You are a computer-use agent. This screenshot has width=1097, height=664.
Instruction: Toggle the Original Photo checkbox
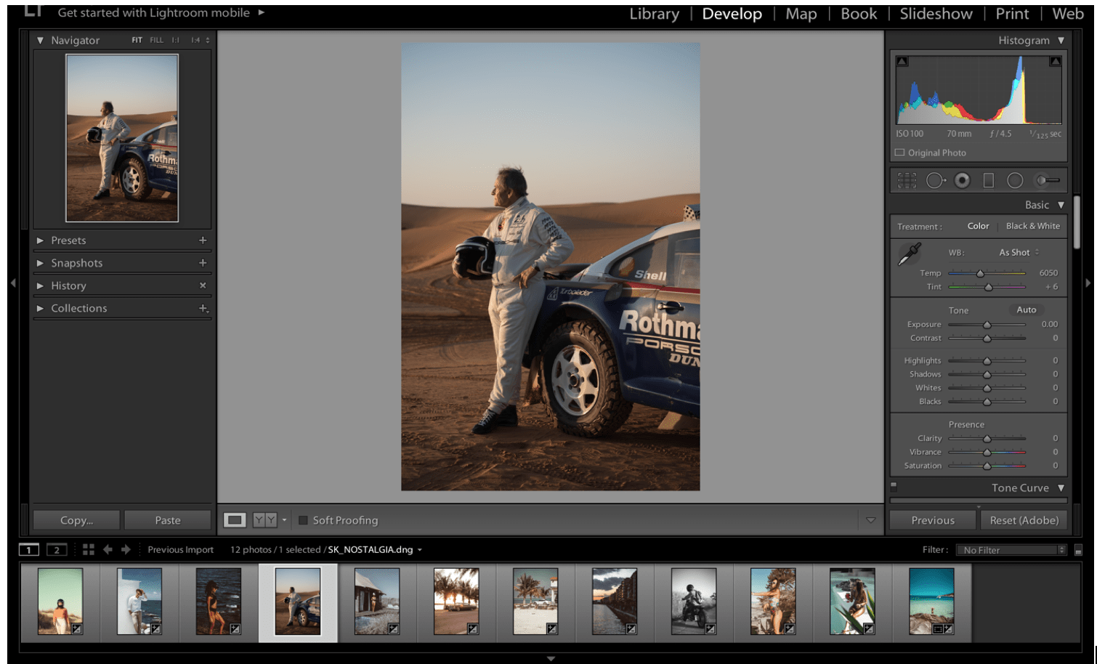900,153
